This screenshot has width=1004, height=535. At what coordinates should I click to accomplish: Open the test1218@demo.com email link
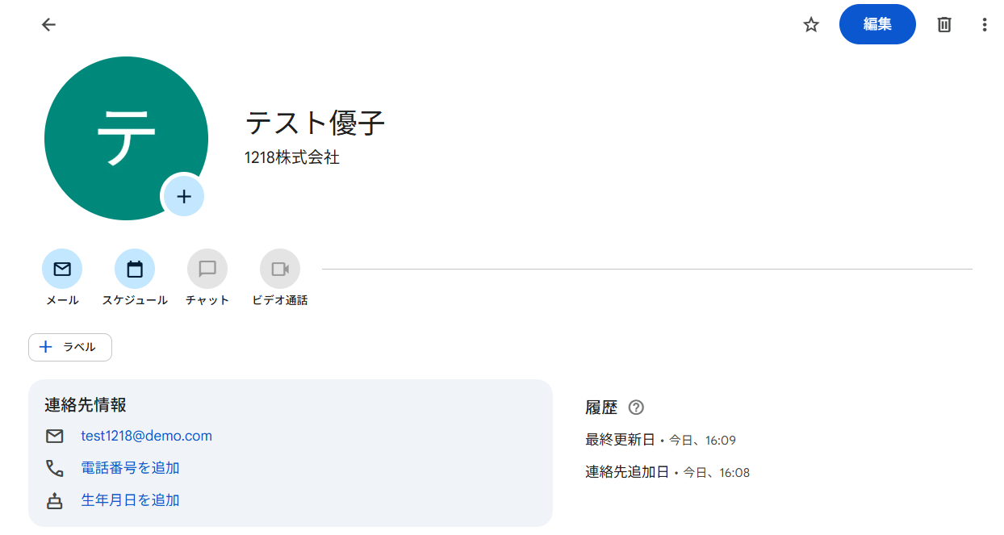[x=146, y=436]
